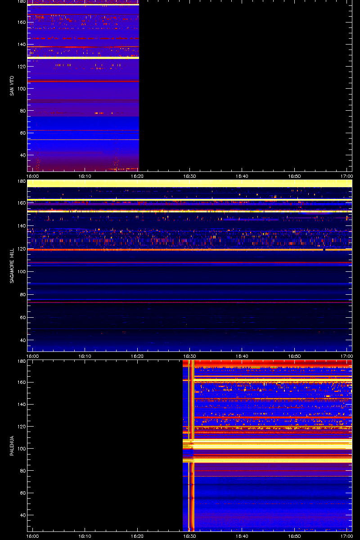Click 16:00 under the Sagamore Hill panel
Screen dimensions: 360x540
pyautogui.click(x=32, y=356)
